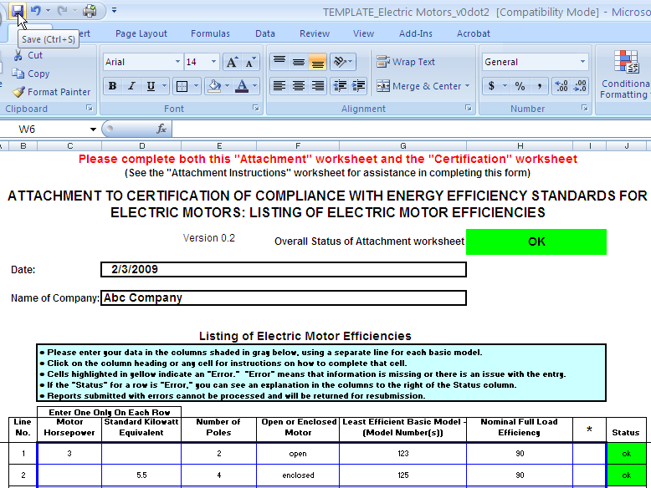This screenshot has height=488, width=651.
Task: Click the Grow Font icon
Action: [x=232, y=63]
